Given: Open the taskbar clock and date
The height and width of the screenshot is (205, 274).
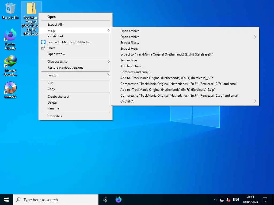Looking at the screenshot, I should point(250,200).
